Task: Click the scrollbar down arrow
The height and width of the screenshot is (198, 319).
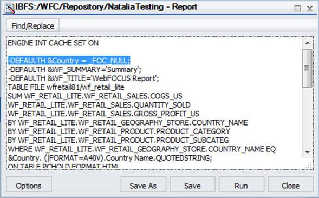Action: 308,151
